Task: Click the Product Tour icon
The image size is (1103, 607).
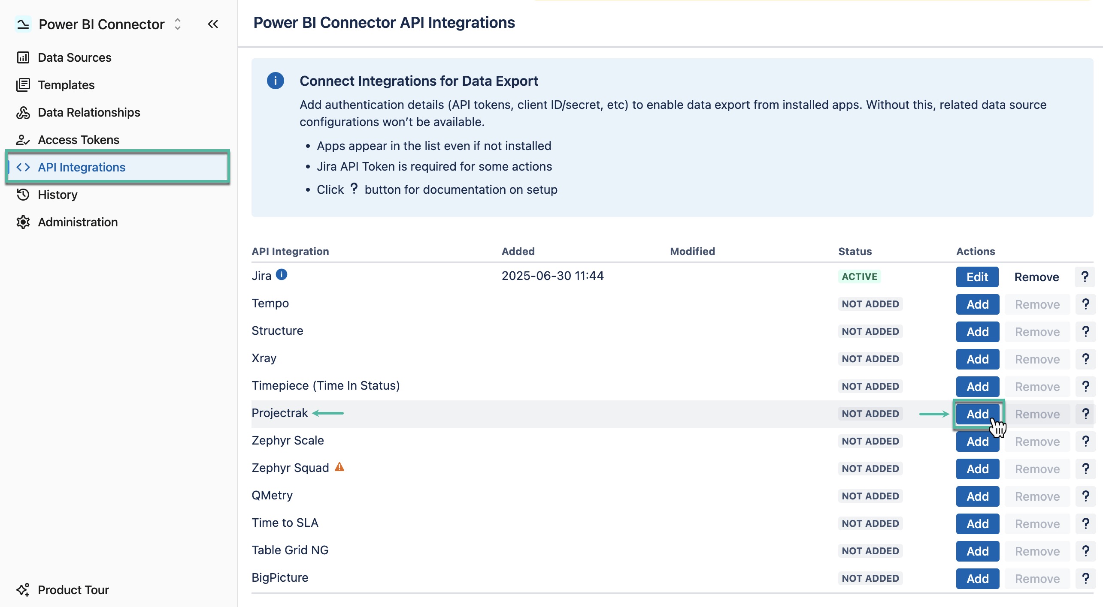Action: (x=24, y=589)
